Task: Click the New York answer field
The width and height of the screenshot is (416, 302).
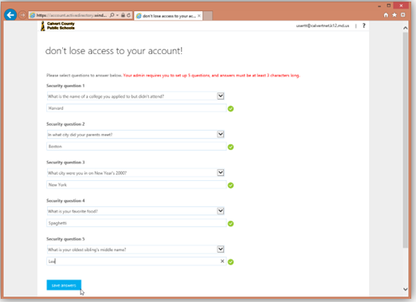Action: [136, 185]
